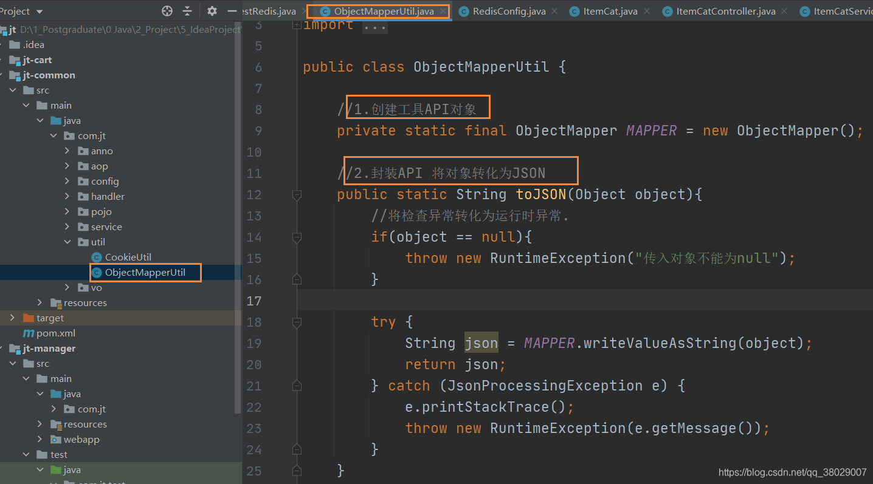Click the collapsed import ellipsis
This screenshot has width=873, height=484.
point(374,26)
